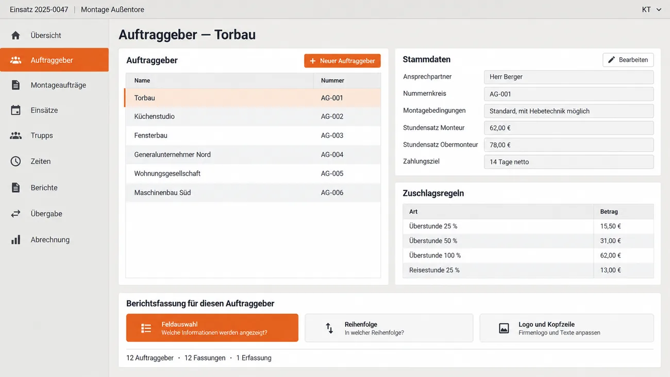
Task: Create a Neuer Auftraggeber
Action: click(342, 61)
